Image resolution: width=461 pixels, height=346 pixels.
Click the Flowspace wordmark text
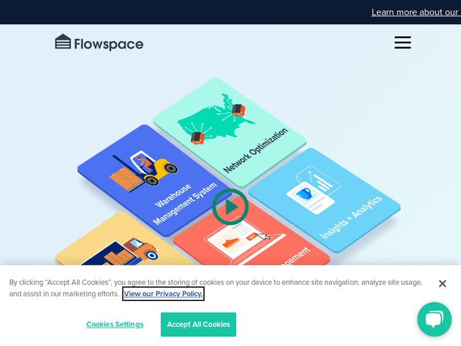pyautogui.click(x=109, y=44)
